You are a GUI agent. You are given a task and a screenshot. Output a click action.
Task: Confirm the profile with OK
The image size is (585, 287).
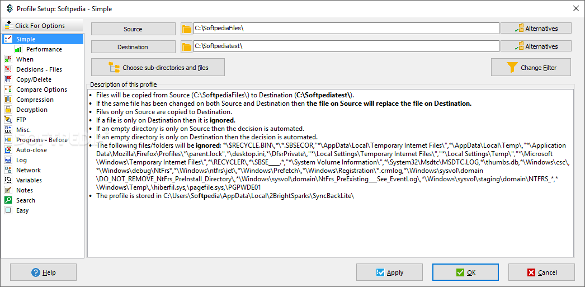click(465, 272)
